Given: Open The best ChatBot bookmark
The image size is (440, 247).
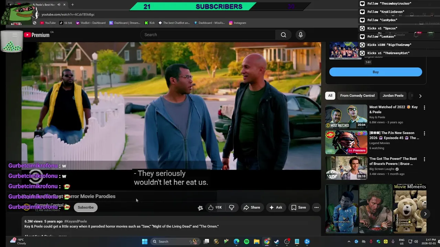Looking at the screenshot, I should pos(174,23).
